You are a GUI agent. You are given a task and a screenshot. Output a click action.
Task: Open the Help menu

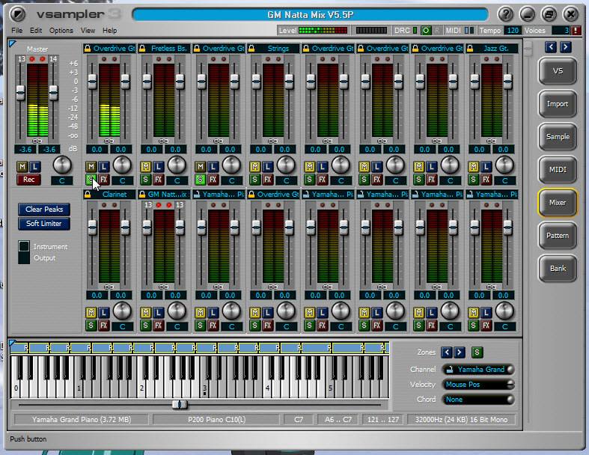[x=110, y=31]
